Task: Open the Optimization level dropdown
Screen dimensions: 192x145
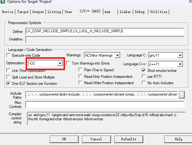Action: click(59, 63)
